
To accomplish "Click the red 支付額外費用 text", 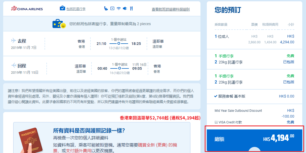I will pos(79,151).
